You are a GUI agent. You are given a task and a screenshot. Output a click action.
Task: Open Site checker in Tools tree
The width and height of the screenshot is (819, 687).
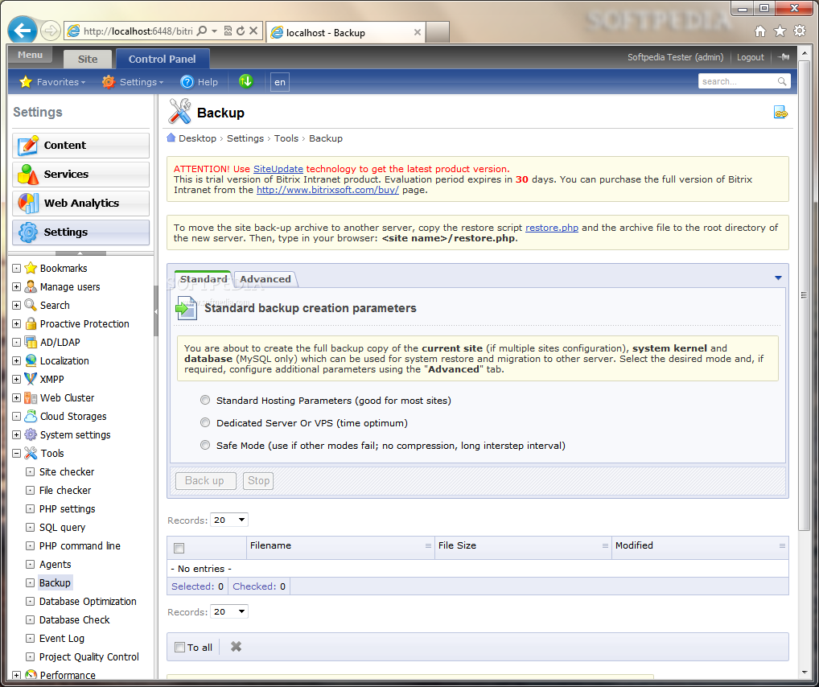pos(67,471)
